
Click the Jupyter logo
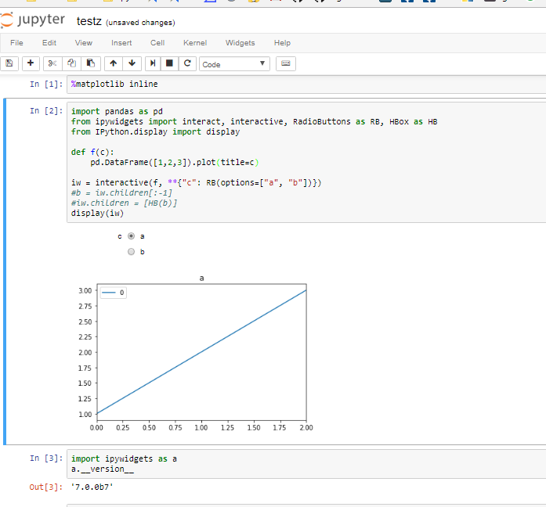32,20
